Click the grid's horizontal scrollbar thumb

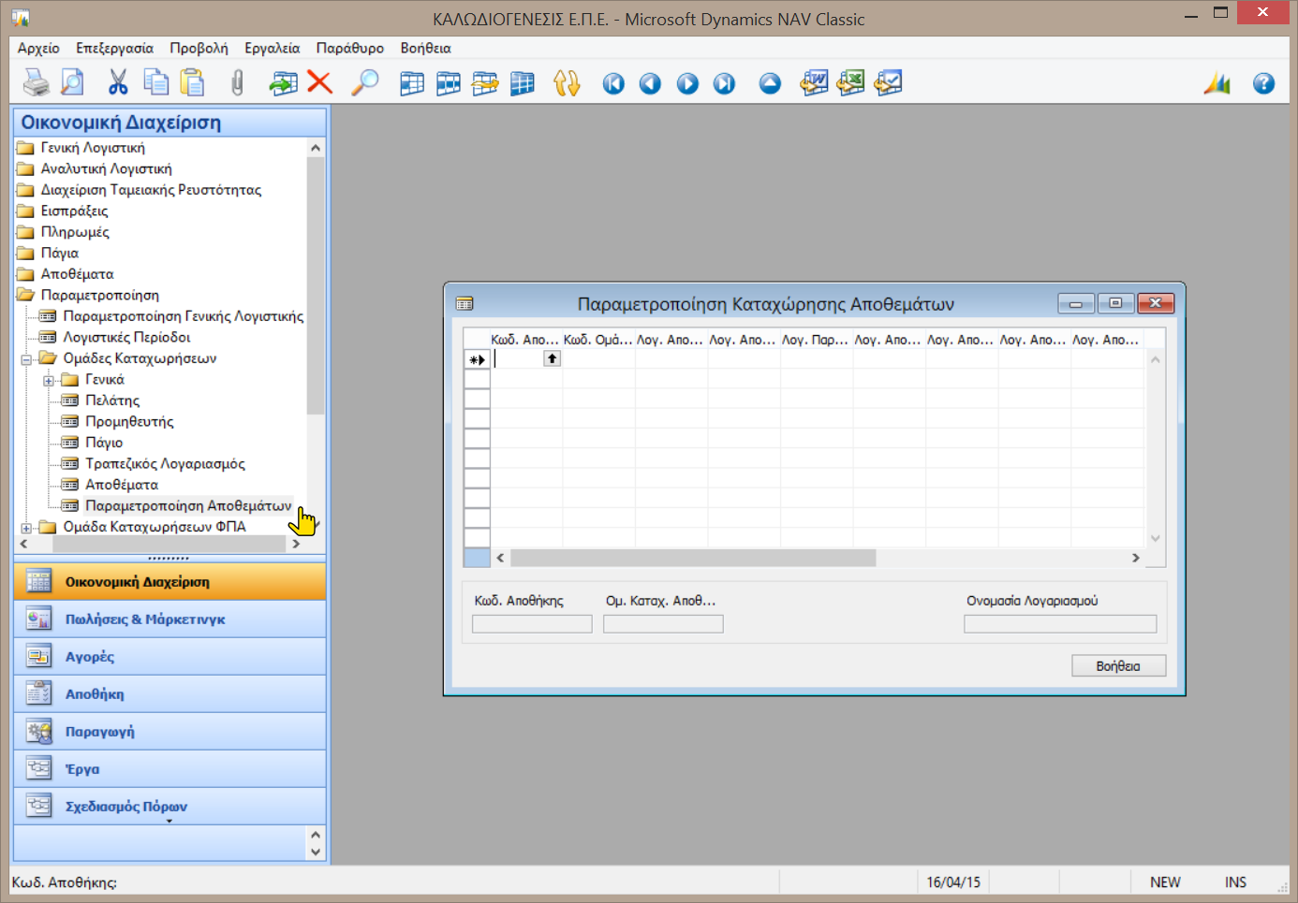tap(693, 558)
